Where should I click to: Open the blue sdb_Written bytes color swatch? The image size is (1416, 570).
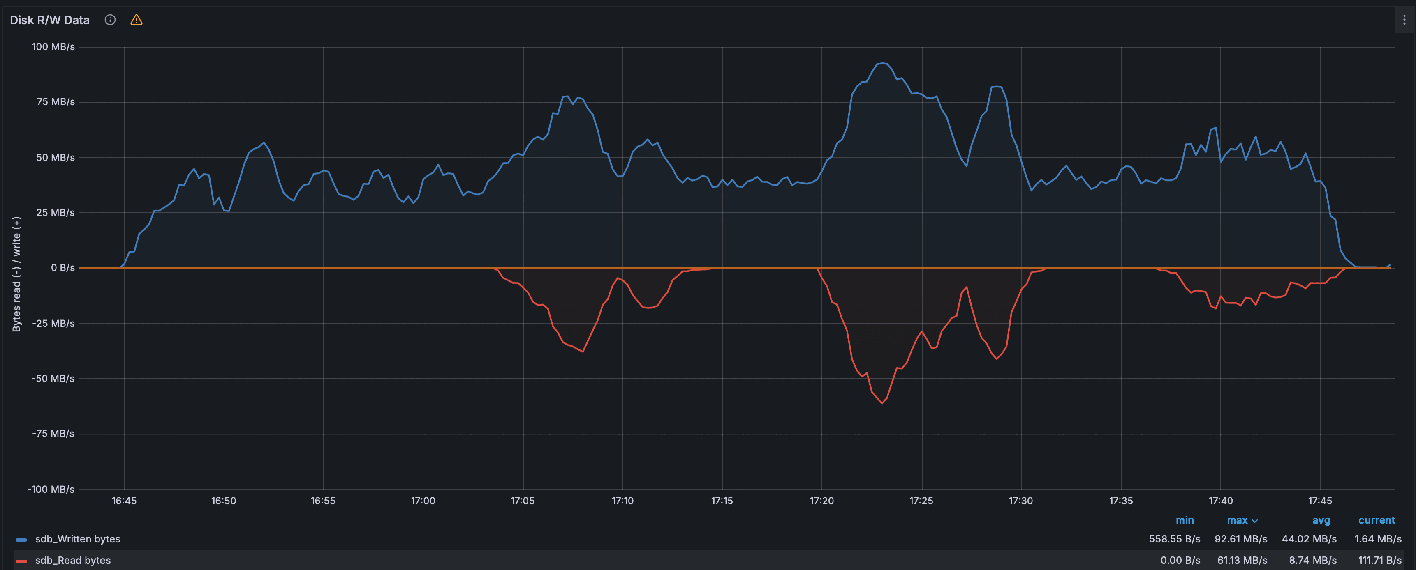21,539
